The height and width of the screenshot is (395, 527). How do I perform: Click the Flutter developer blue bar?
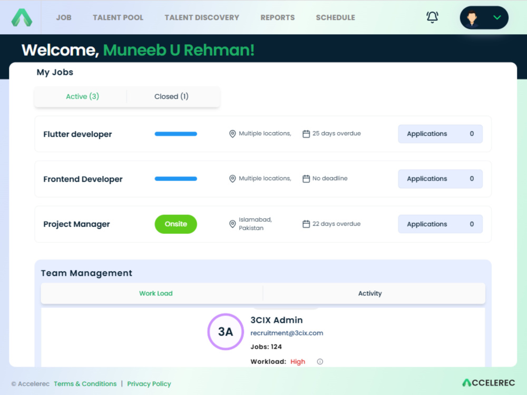176,134
